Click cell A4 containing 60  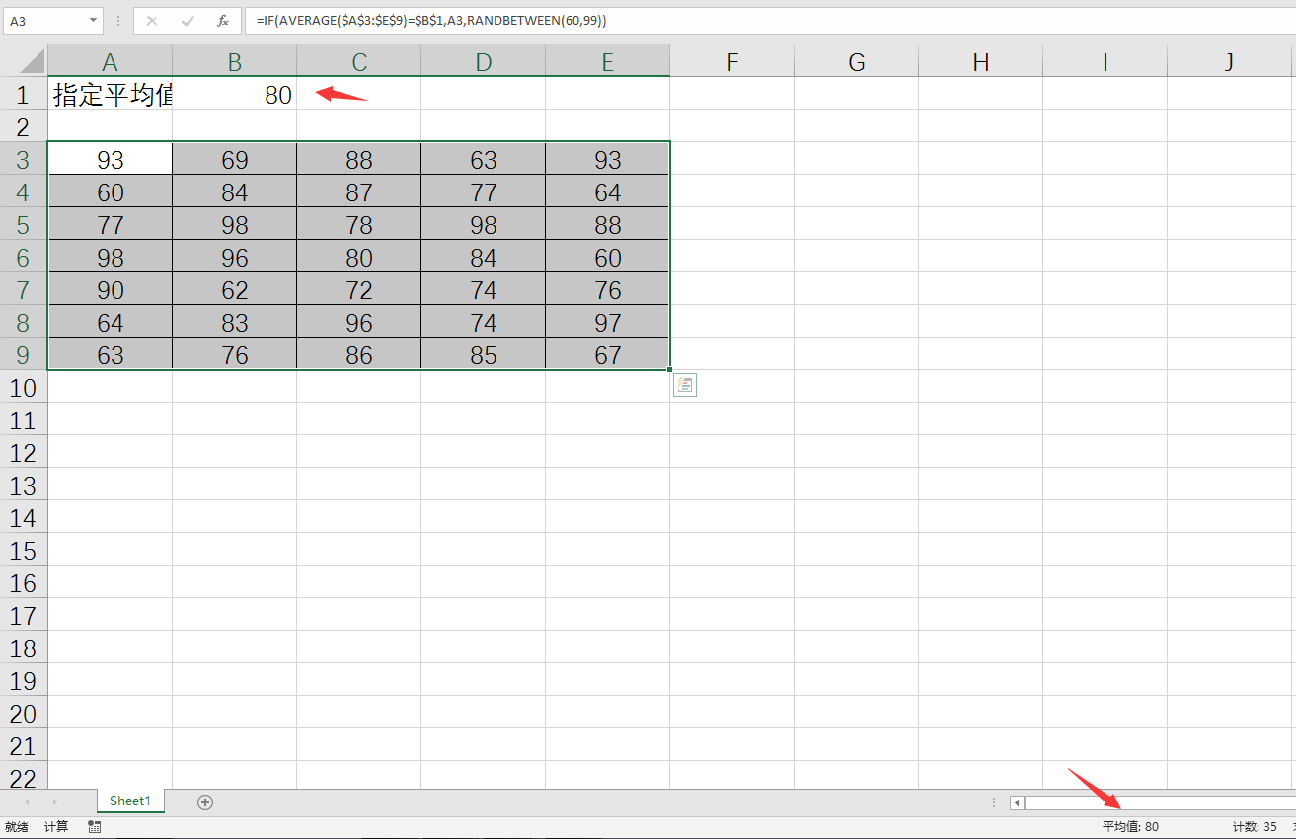110,191
